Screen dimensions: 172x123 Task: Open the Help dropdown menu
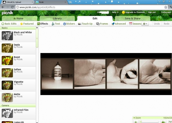pos(115,12)
